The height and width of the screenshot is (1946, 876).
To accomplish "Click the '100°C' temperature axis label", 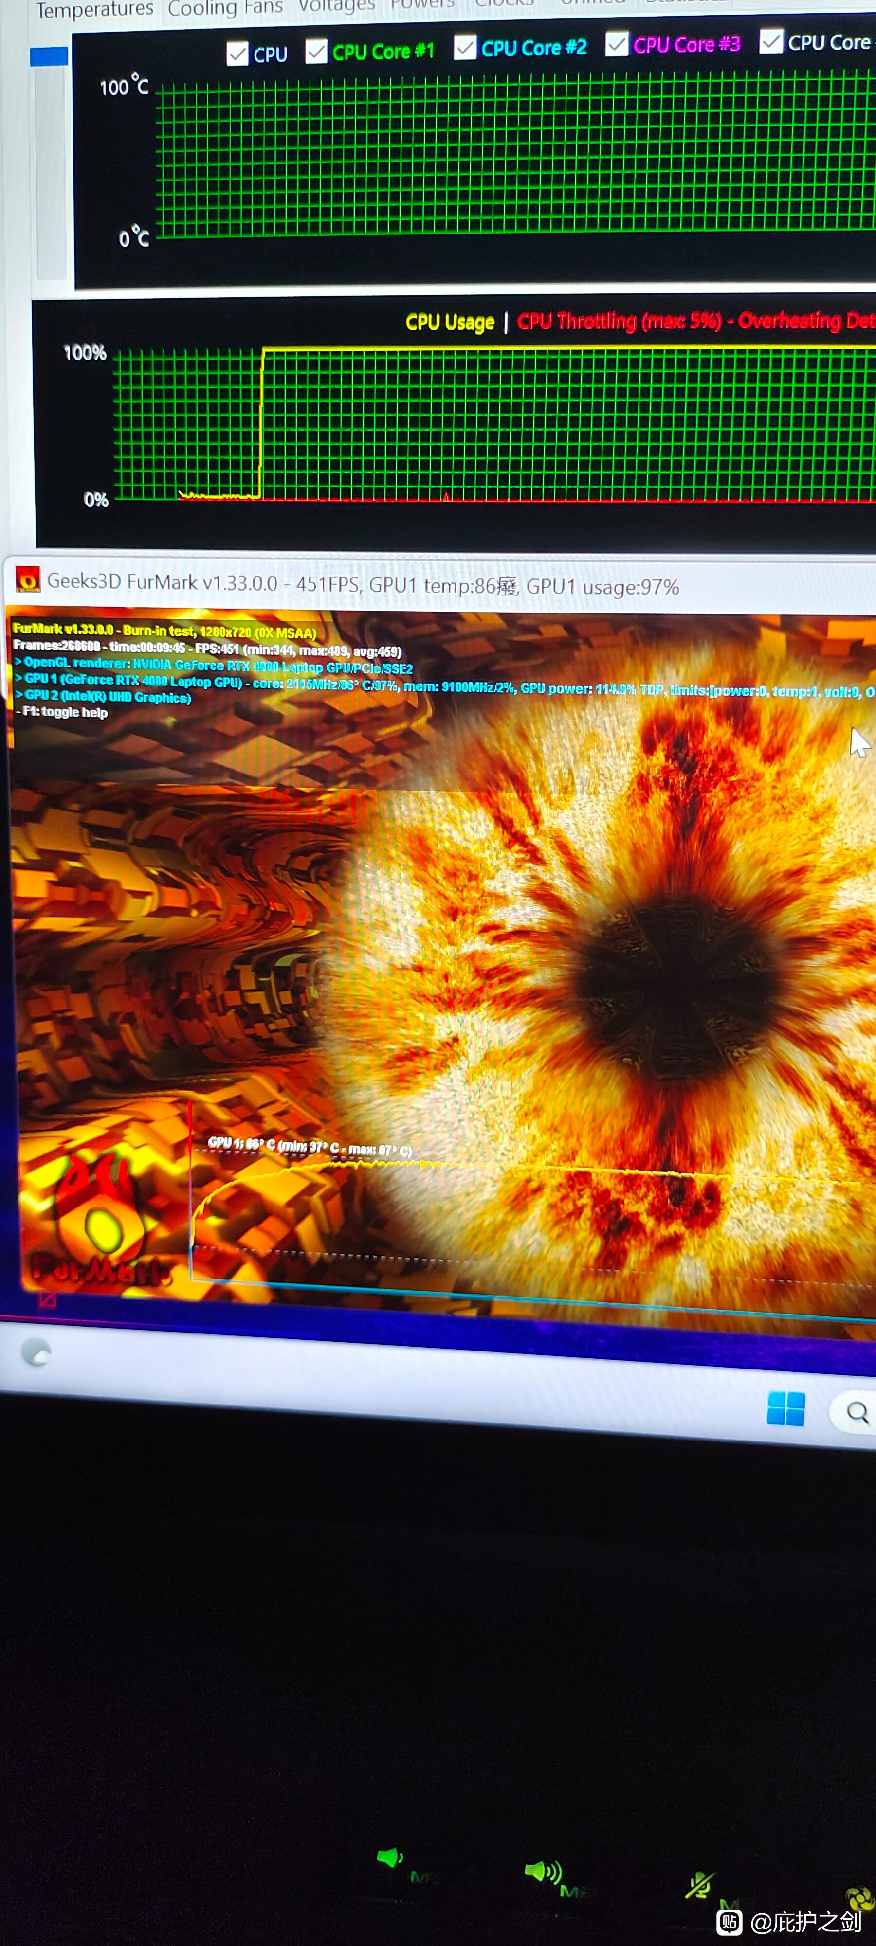I will pyautogui.click(x=124, y=86).
